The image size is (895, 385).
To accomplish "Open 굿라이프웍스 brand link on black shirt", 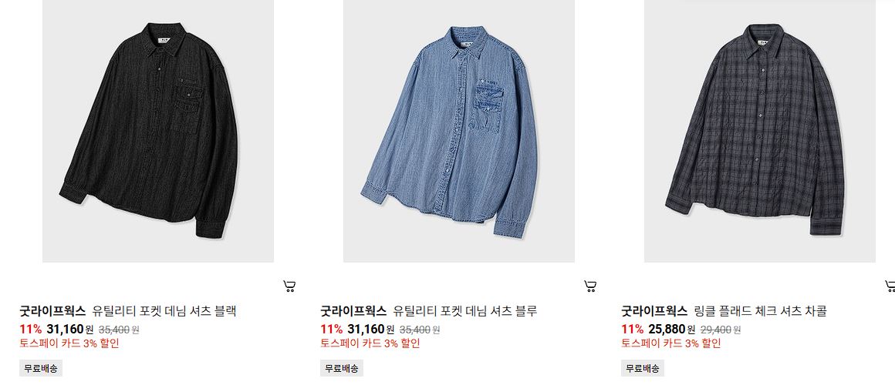I will pyautogui.click(x=52, y=311).
